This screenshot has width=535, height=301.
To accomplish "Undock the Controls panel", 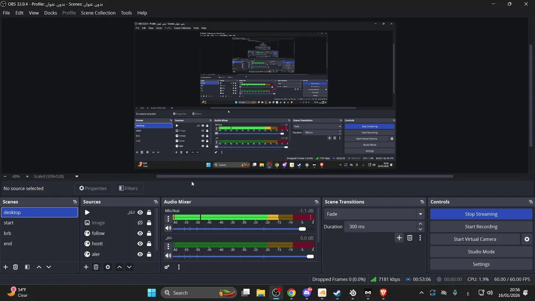I will coord(531,202).
